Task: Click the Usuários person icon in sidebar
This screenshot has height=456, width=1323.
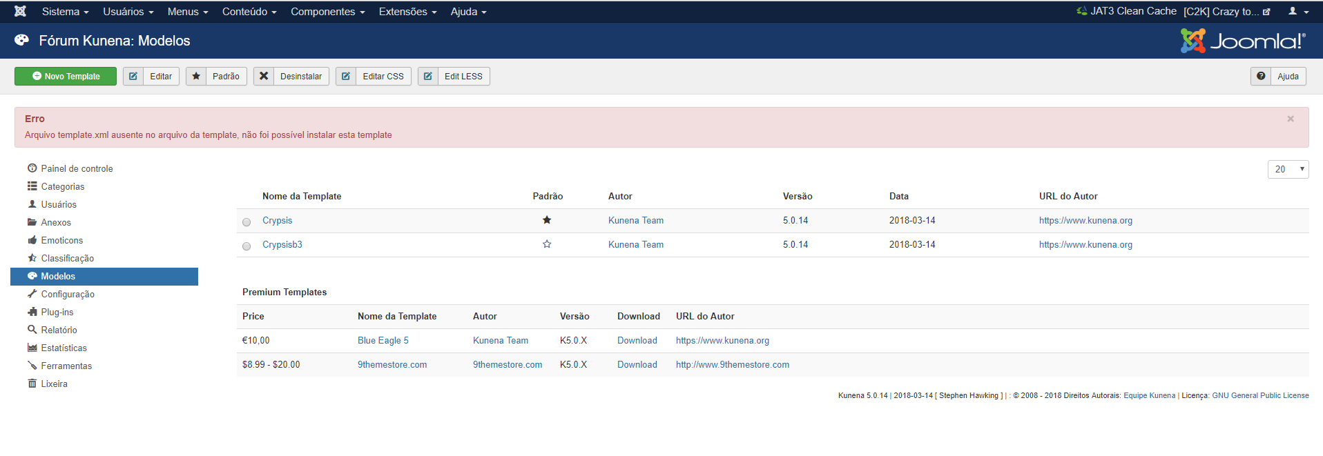Action: click(32, 204)
